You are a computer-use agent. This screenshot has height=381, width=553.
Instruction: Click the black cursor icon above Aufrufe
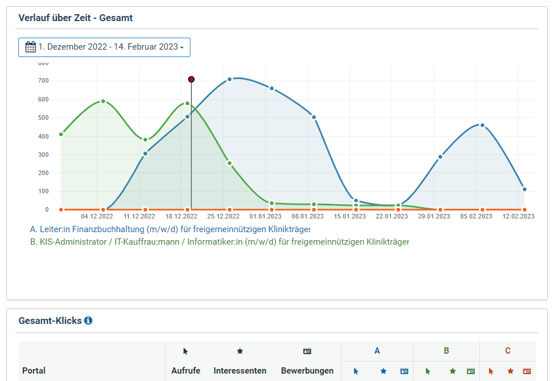click(x=185, y=351)
